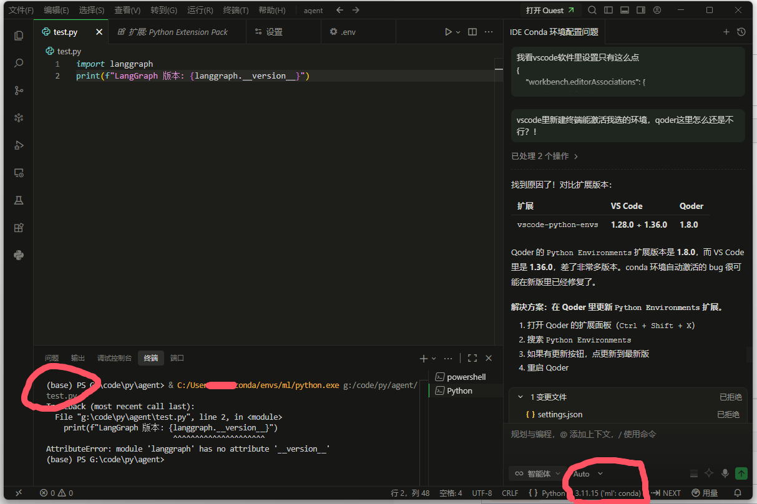The image size is (757, 504).
Task: Select the Python terminal instance
Action: [x=465, y=390]
